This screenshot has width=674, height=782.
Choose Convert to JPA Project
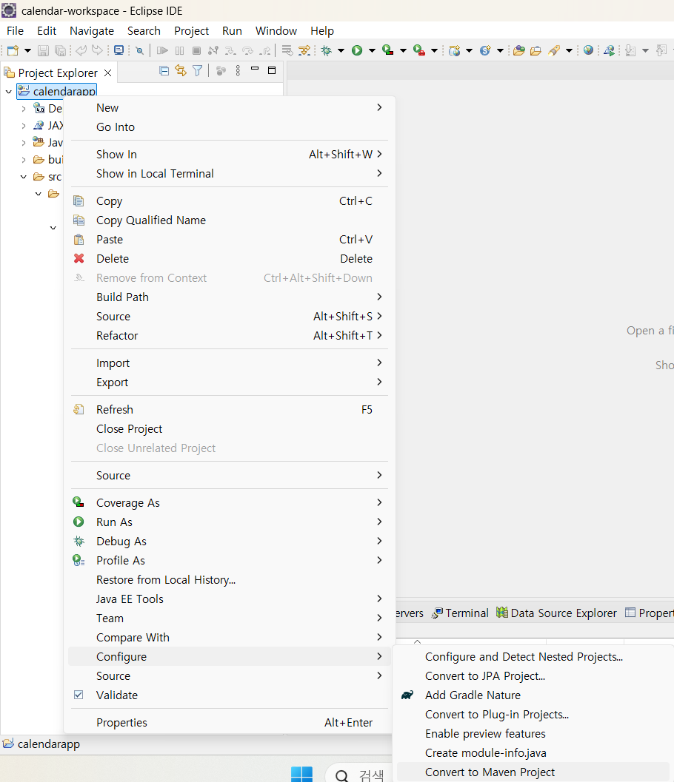pos(533,675)
